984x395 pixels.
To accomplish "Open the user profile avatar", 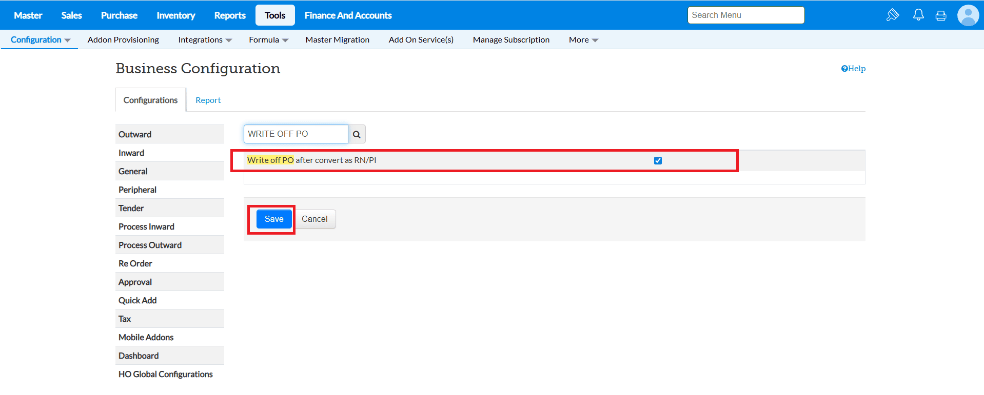I will (x=968, y=15).
